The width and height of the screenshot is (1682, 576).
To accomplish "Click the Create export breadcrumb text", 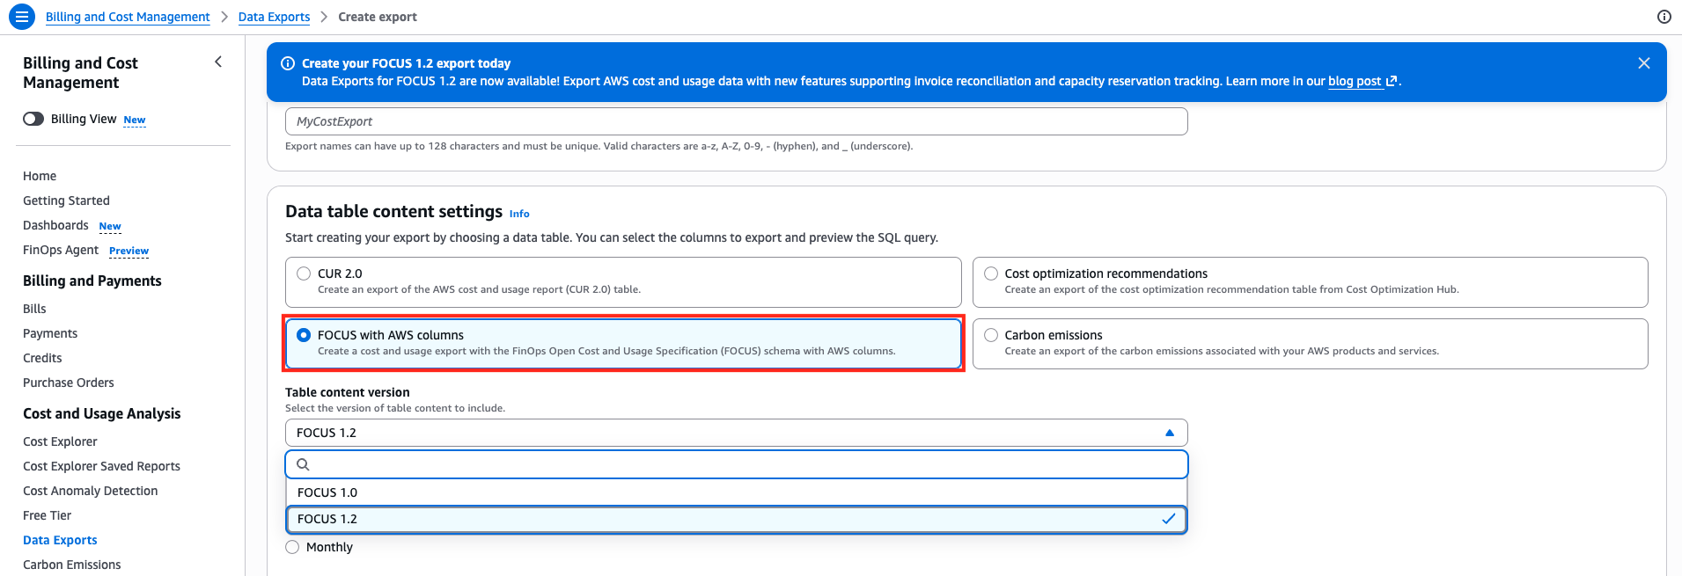I will 378,17.
